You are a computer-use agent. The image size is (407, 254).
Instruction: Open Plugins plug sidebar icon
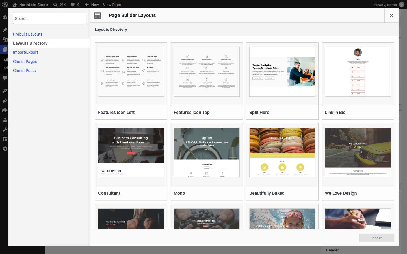tap(5, 100)
